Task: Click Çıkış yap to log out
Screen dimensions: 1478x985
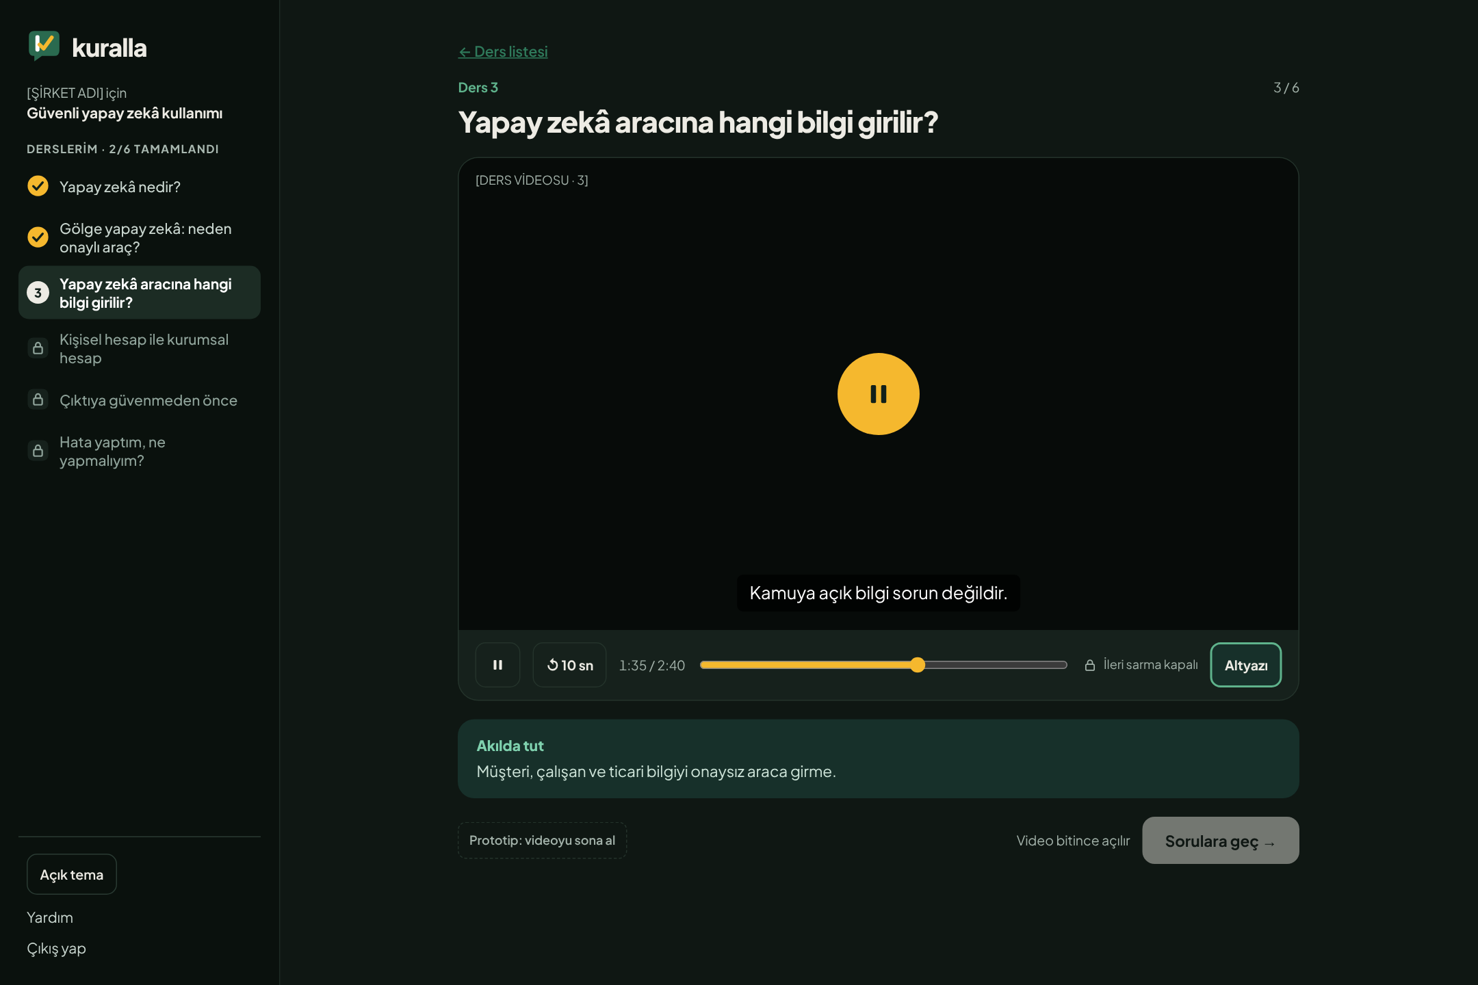Action: pyautogui.click(x=56, y=949)
